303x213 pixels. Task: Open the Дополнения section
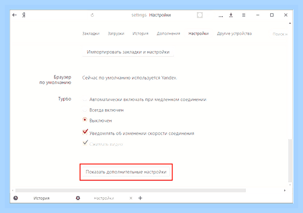click(x=168, y=34)
